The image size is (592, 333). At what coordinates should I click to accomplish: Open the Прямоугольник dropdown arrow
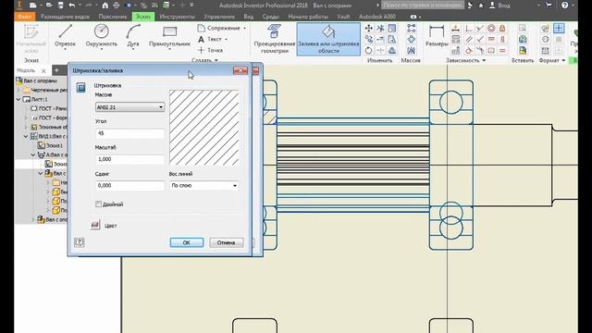point(169,49)
